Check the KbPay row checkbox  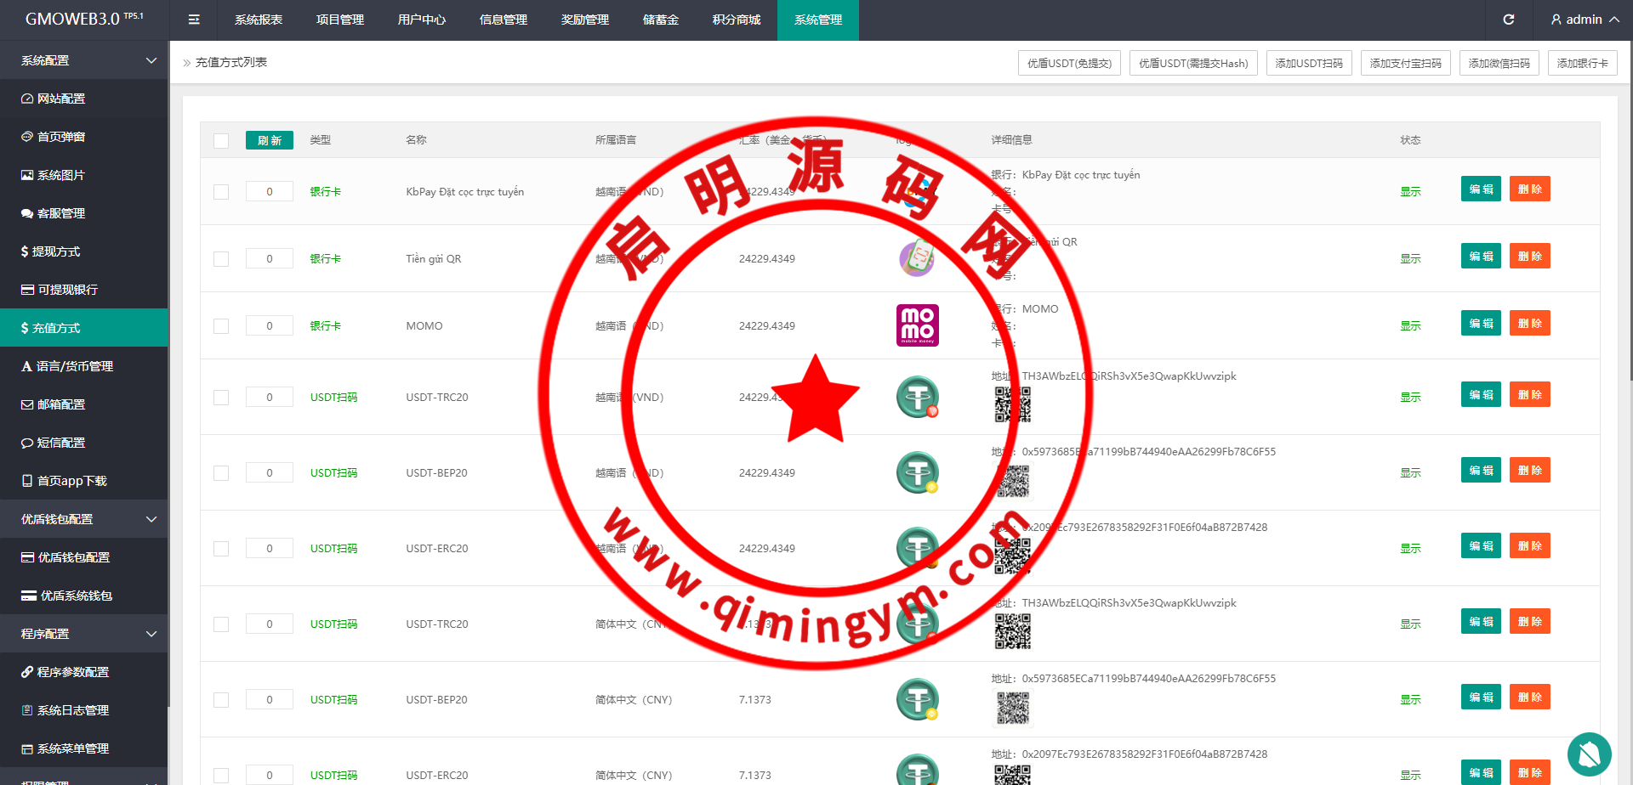pos(221,192)
